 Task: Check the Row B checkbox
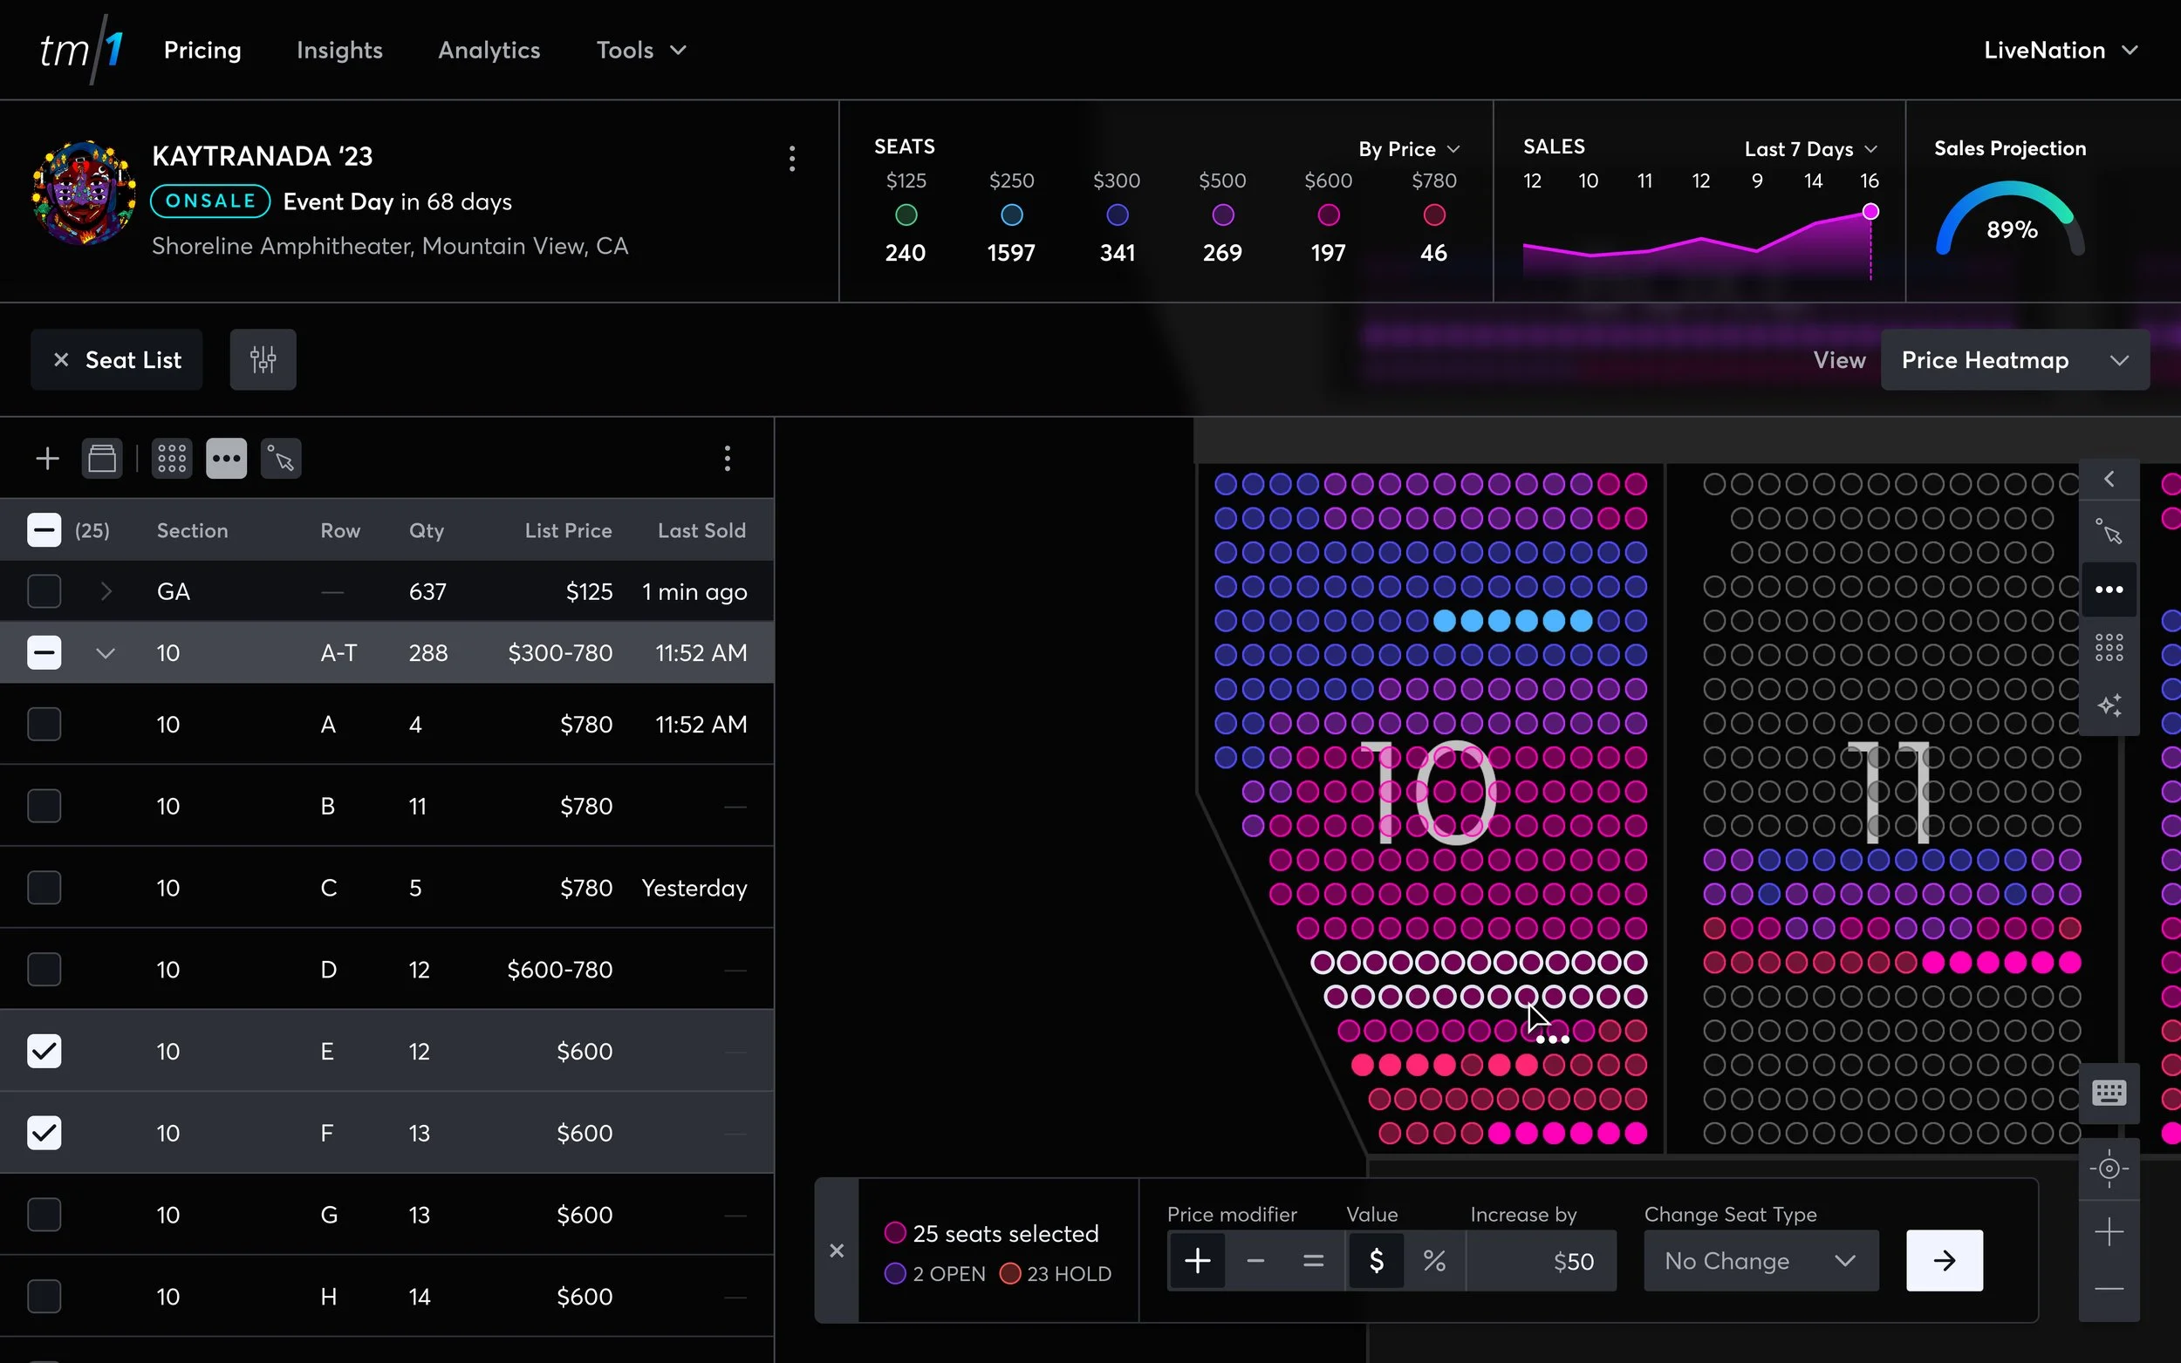point(44,806)
